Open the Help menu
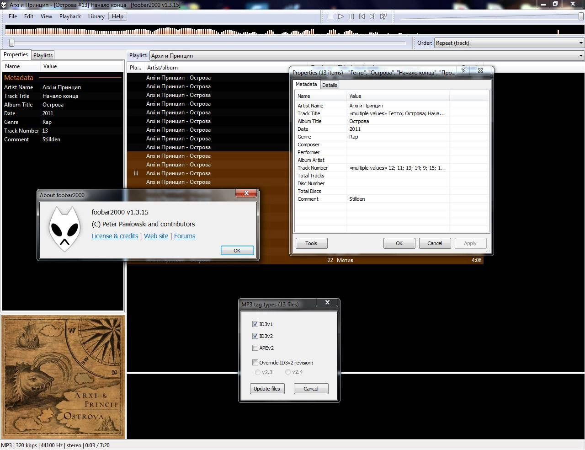Viewport: 585px width, 450px height. pos(117,16)
